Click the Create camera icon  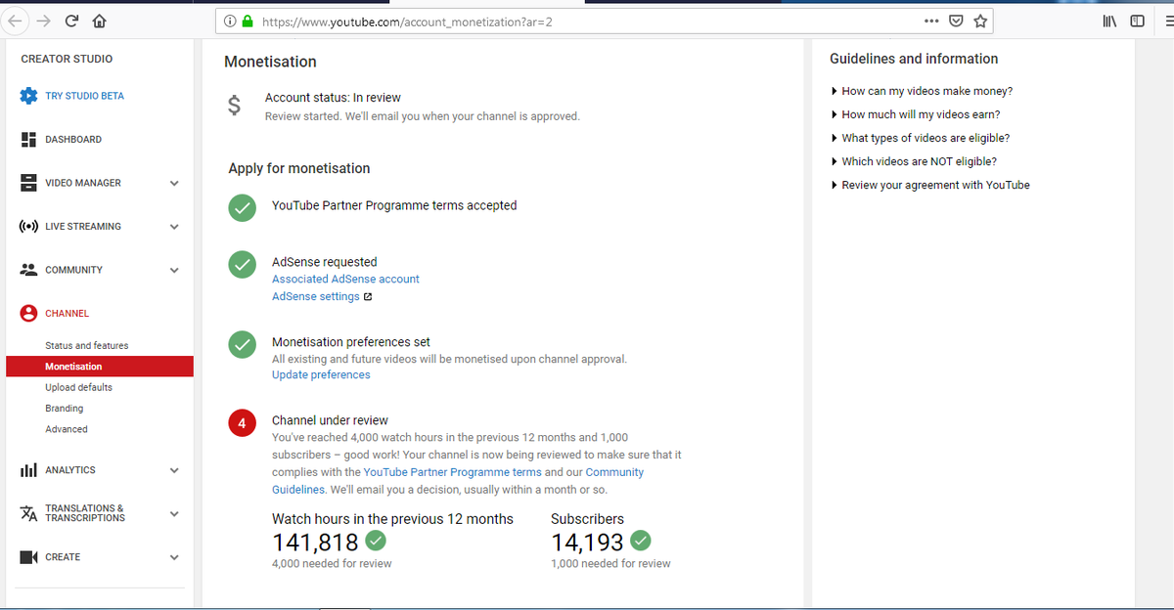[x=29, y=557]
